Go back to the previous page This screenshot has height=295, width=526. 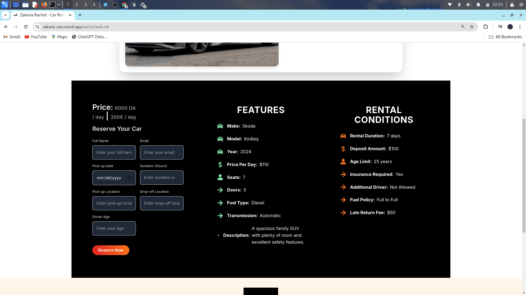[x=6, y=27]
